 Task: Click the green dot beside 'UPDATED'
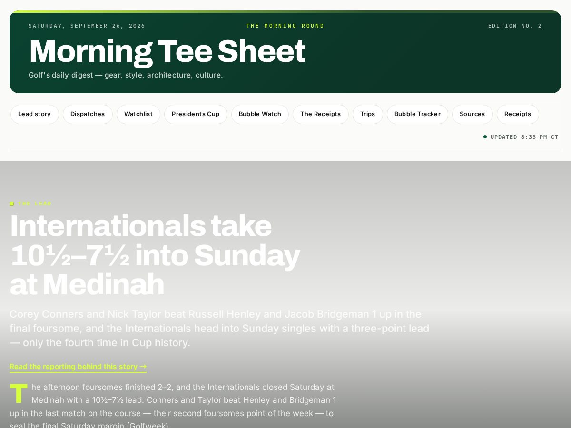coord(485,137)
